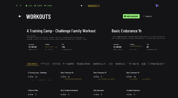The image size is (178, 98).
Task: Open the home icon in breadcrumb
Action: pyautogui.click(x=81, y=6)
